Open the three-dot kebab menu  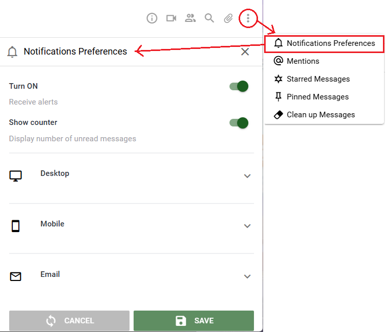tap(248, 18)
